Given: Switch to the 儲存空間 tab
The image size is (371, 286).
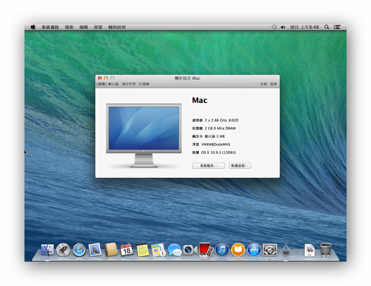Looking at the screenshot, I should (x=129, y=84).
